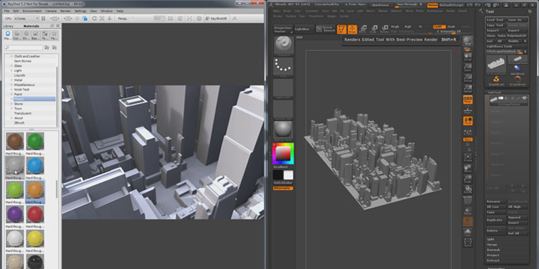Open the Textures library tab in KeyShot
This screenshot has width=539, height=269.
44,35
